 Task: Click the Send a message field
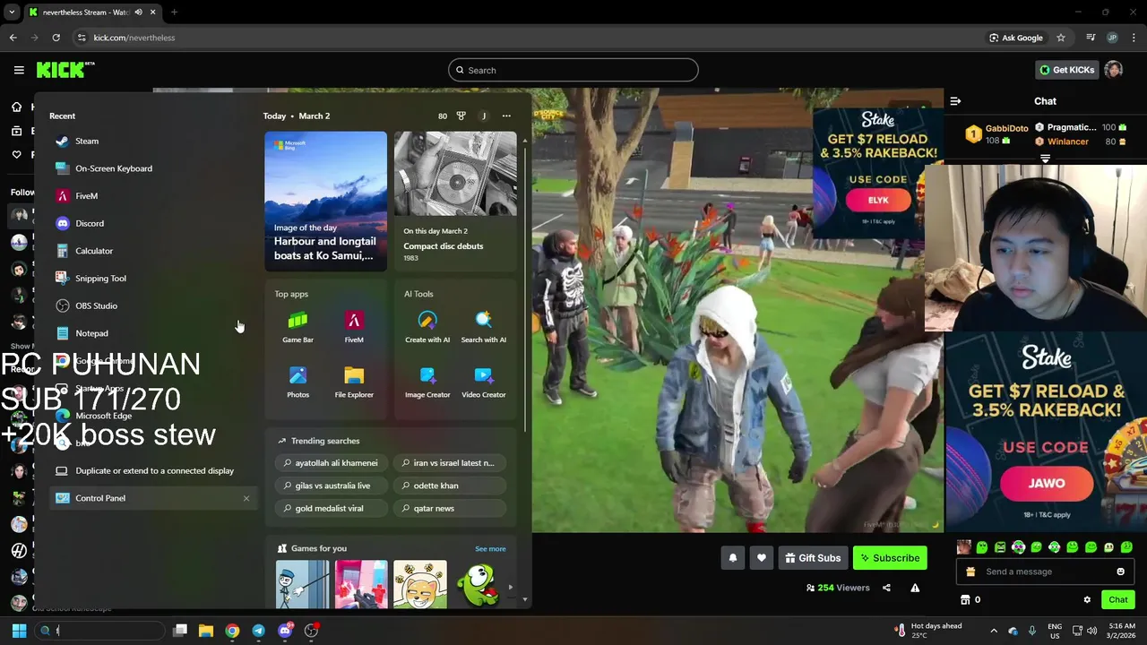[x=1046, y=572]
